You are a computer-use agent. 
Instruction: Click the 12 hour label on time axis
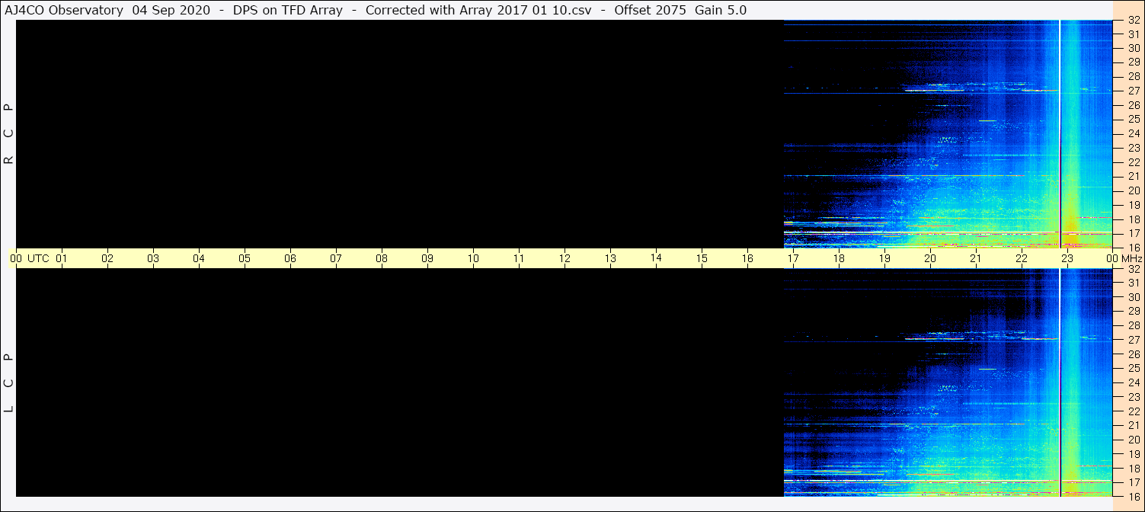tap(565, 258)
